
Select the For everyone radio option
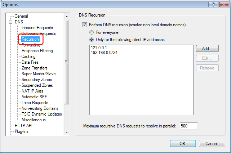pyautogui.click(x=92, y=32)
